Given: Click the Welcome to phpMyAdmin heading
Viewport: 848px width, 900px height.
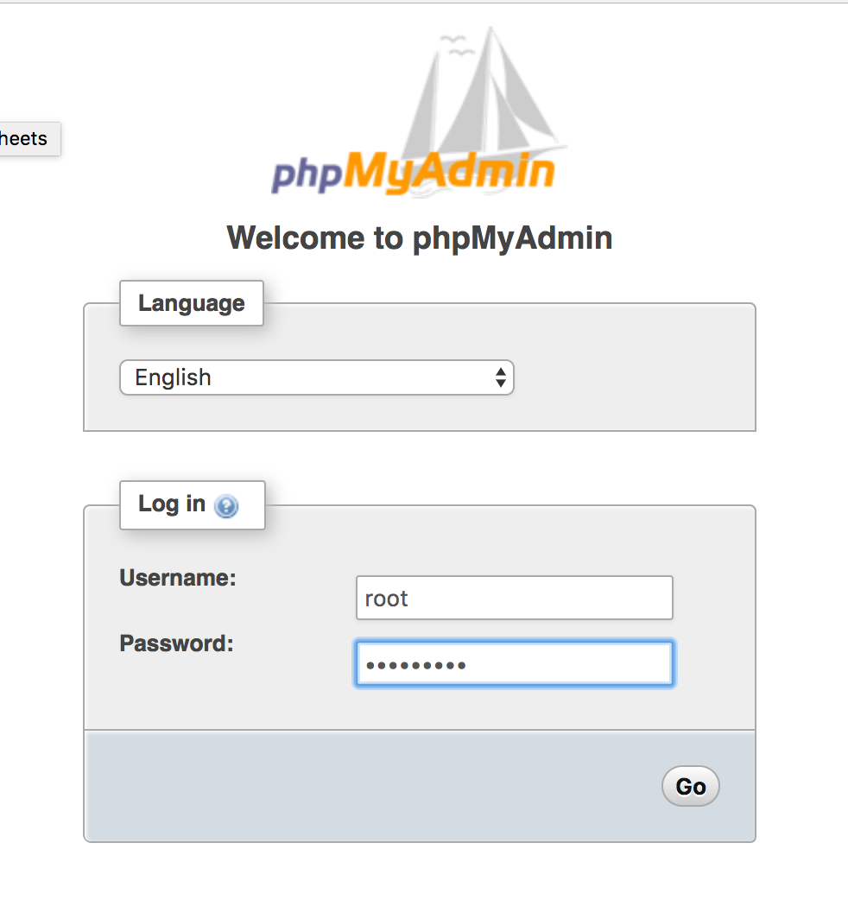Looking at the screenshot, I should click(419, 238).
